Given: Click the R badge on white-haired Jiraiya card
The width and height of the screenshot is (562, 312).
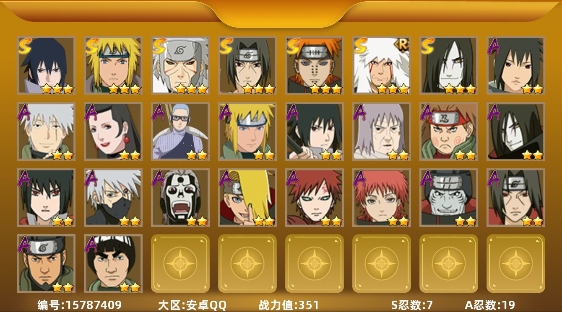Looking at the screenshot, I should point(402,45).
